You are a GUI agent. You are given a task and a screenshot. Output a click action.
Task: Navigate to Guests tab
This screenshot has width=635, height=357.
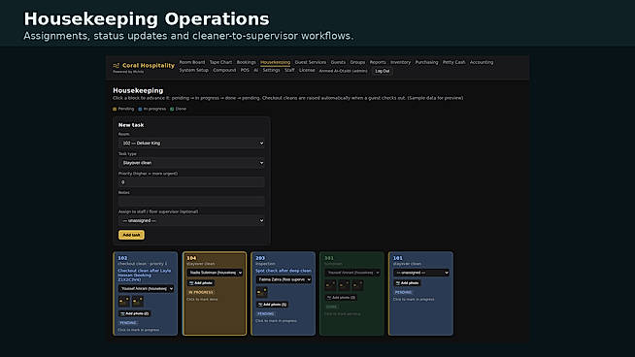(x=338, y=62)
